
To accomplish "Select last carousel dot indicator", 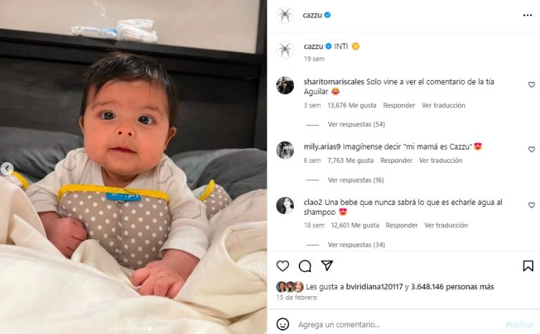I will click(x=150, y=328).
